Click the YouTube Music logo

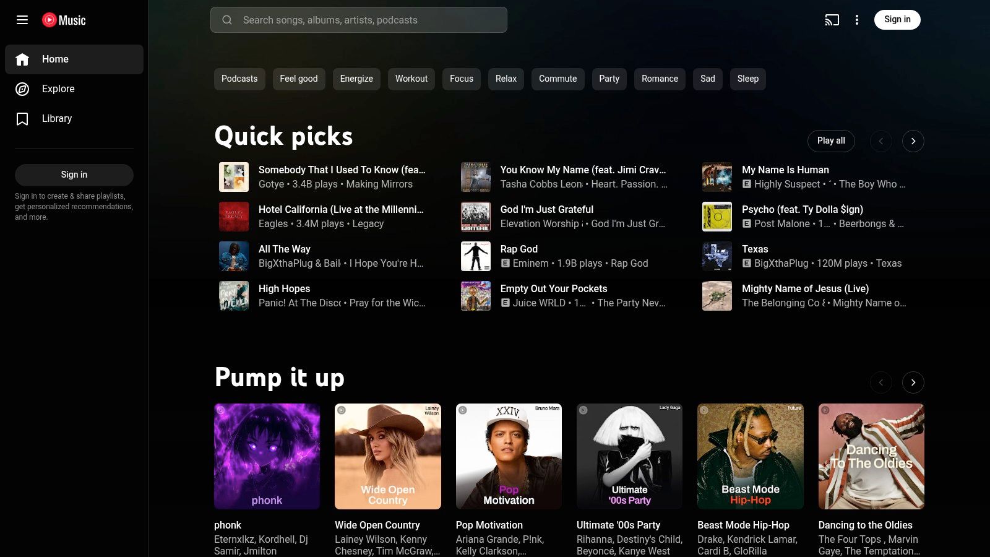click(x=64, y=20)
